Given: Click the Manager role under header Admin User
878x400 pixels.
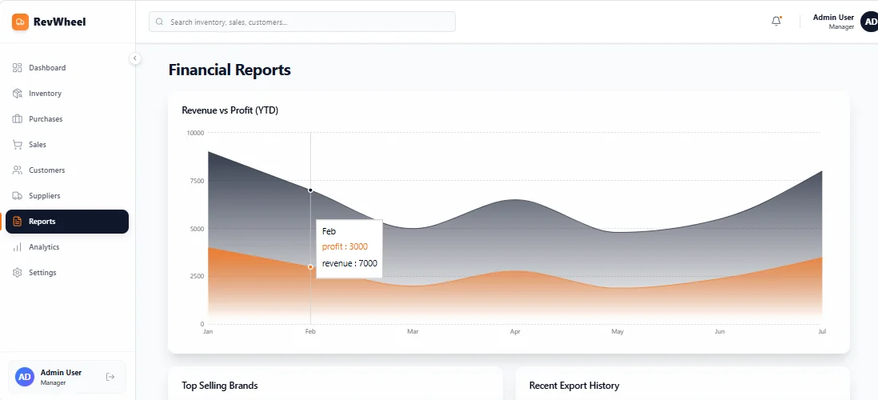Looking at the screenshot, I should point(841,27).
